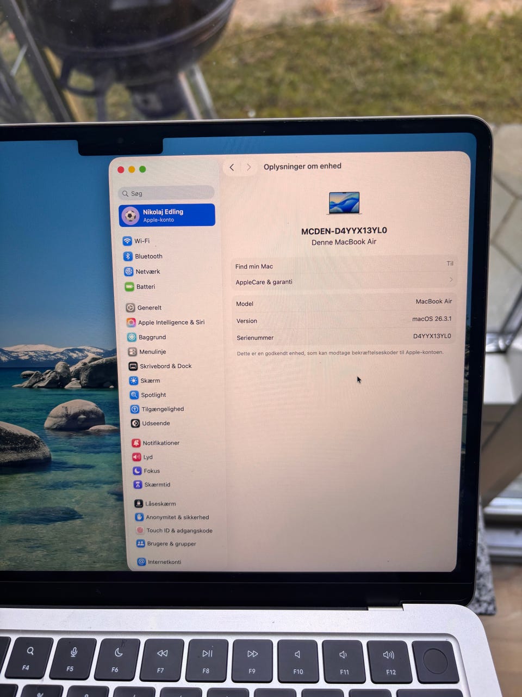Select the Anonymitet & sikkerhed hand icon
This screenshot has width=522, height=697.
139,517
